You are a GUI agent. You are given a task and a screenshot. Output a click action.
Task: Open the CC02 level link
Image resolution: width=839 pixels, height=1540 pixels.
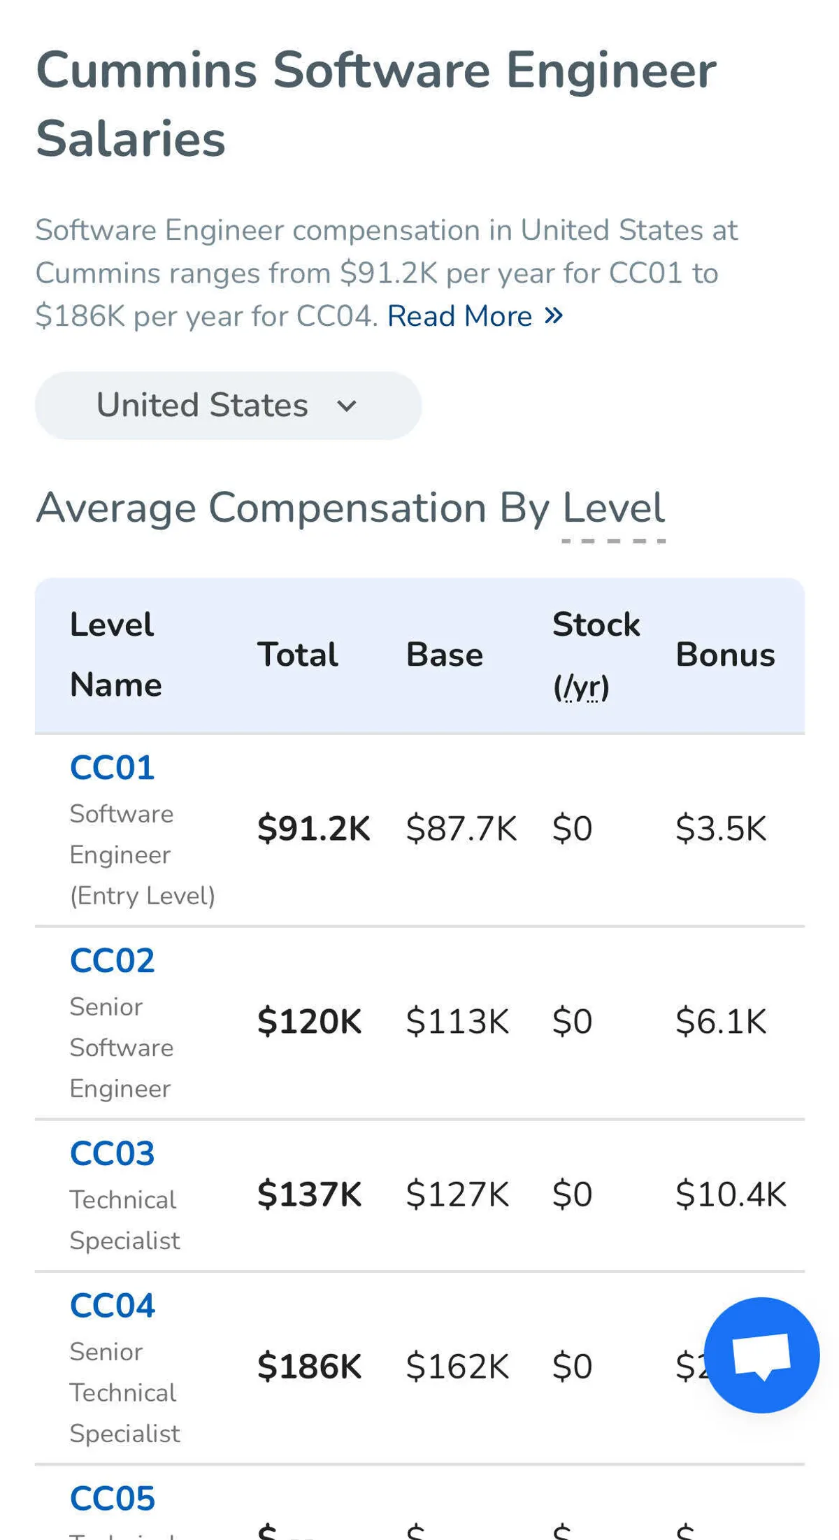point(112,961)
